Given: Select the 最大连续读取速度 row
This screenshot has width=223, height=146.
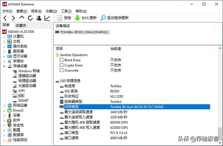Looking at the screenshot, I should (x=135, y=112).
